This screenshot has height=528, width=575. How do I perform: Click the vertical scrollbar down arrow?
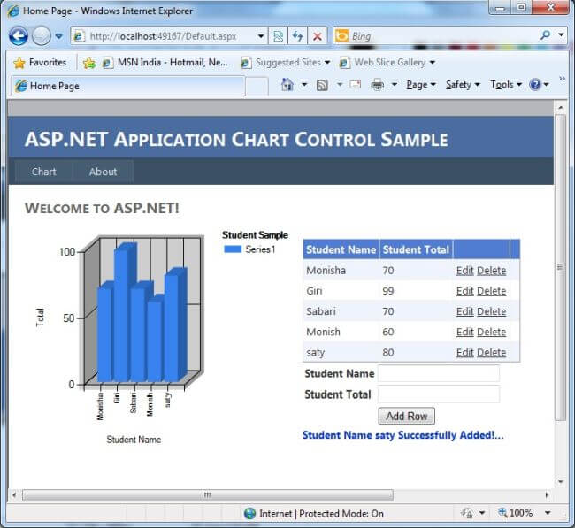(x=560, y=481)
